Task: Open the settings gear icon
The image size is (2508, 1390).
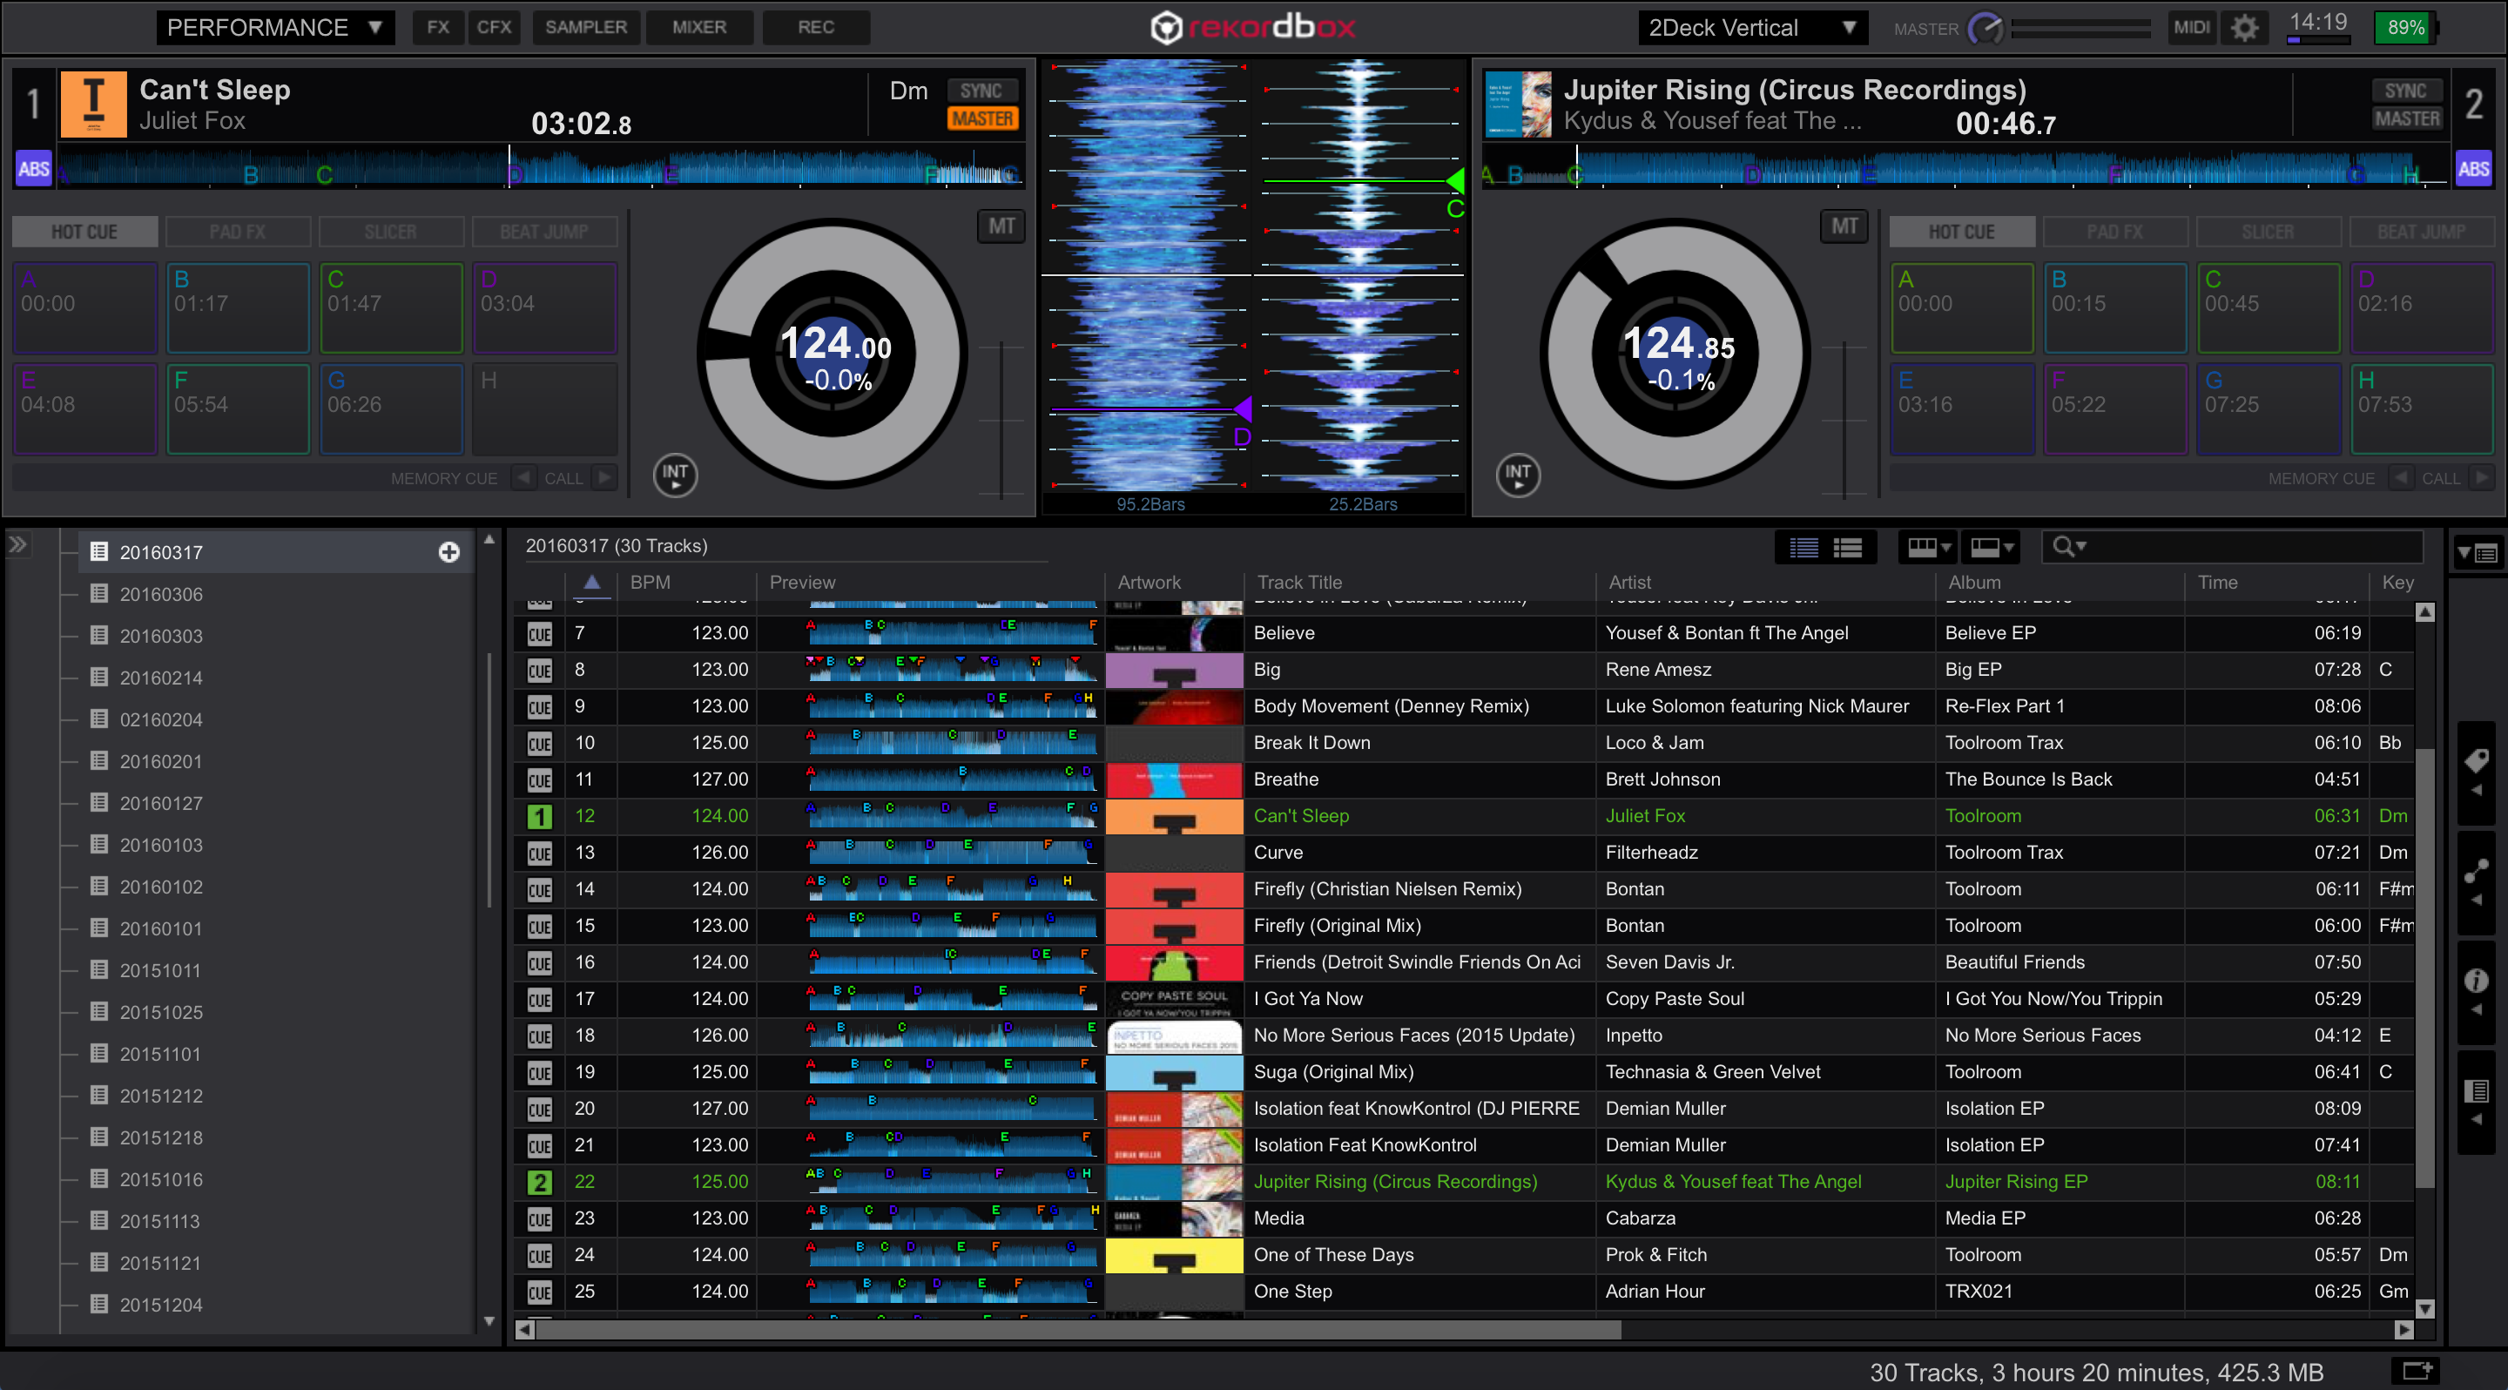Action: coord(2243,27)
